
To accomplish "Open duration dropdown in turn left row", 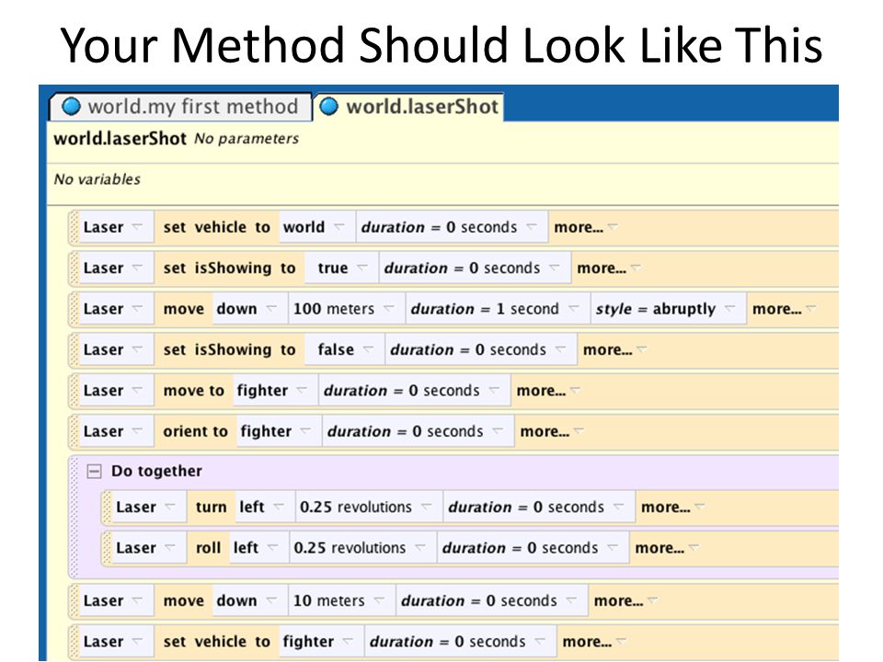I will tap(540, 507).
